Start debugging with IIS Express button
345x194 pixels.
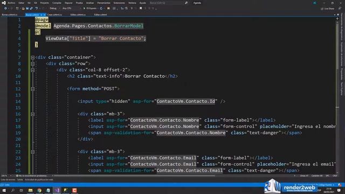[90, 9]
